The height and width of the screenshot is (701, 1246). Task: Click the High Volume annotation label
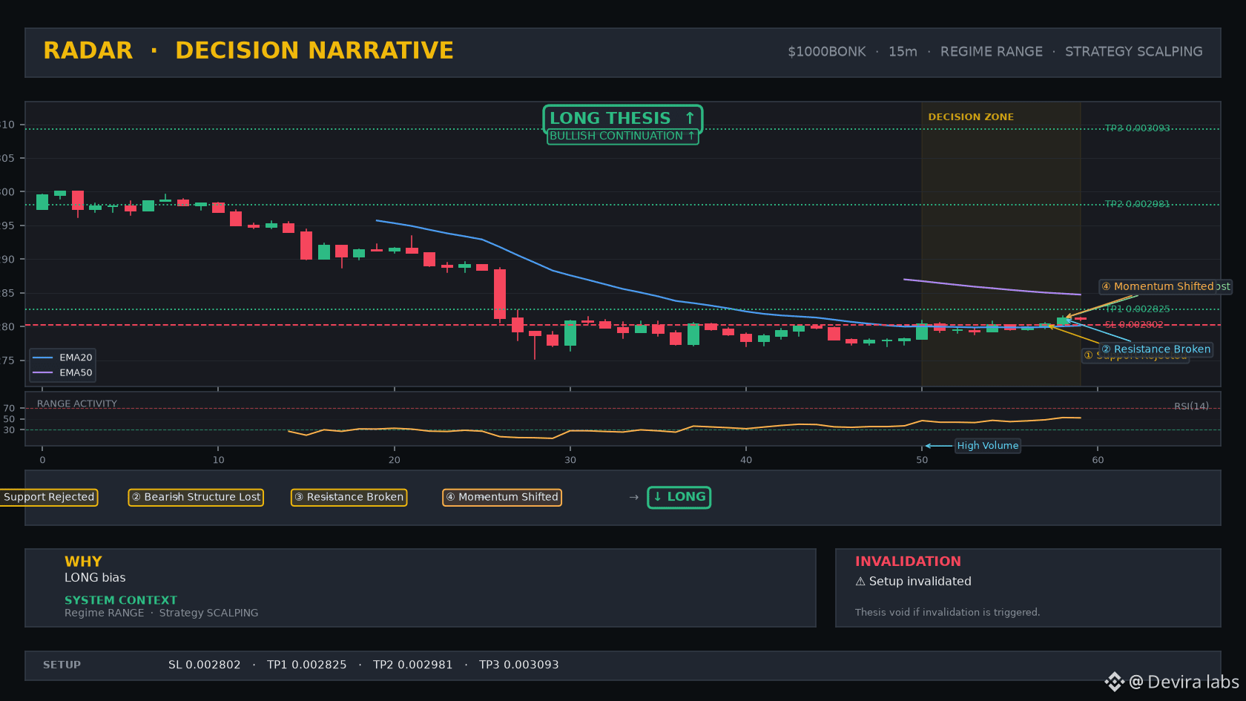987,446
